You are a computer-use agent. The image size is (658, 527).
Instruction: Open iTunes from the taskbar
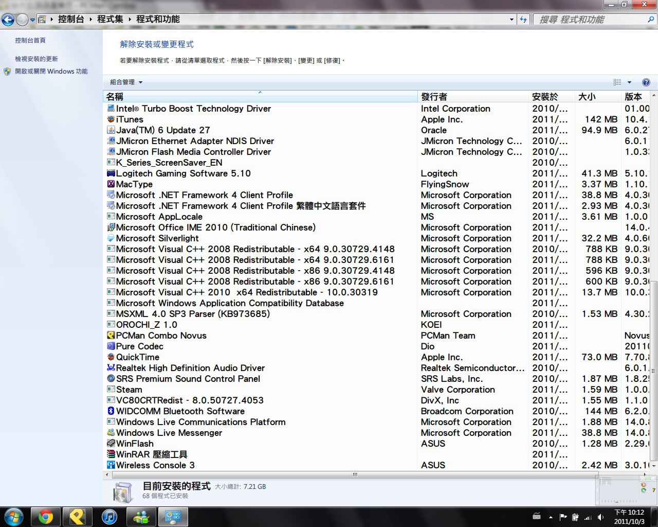(109, 517)
